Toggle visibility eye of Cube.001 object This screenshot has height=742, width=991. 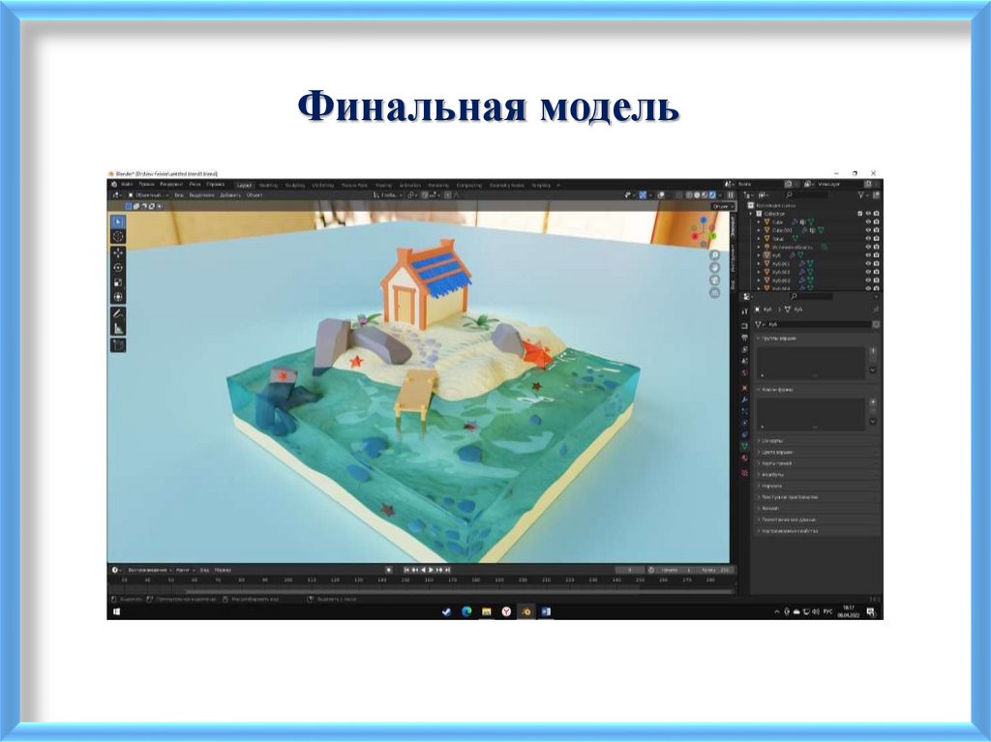coord(868,230)
